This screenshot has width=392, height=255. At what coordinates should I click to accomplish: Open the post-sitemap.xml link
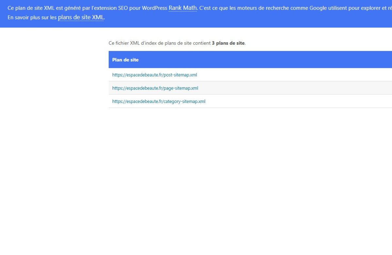click(x=155, y=75)
